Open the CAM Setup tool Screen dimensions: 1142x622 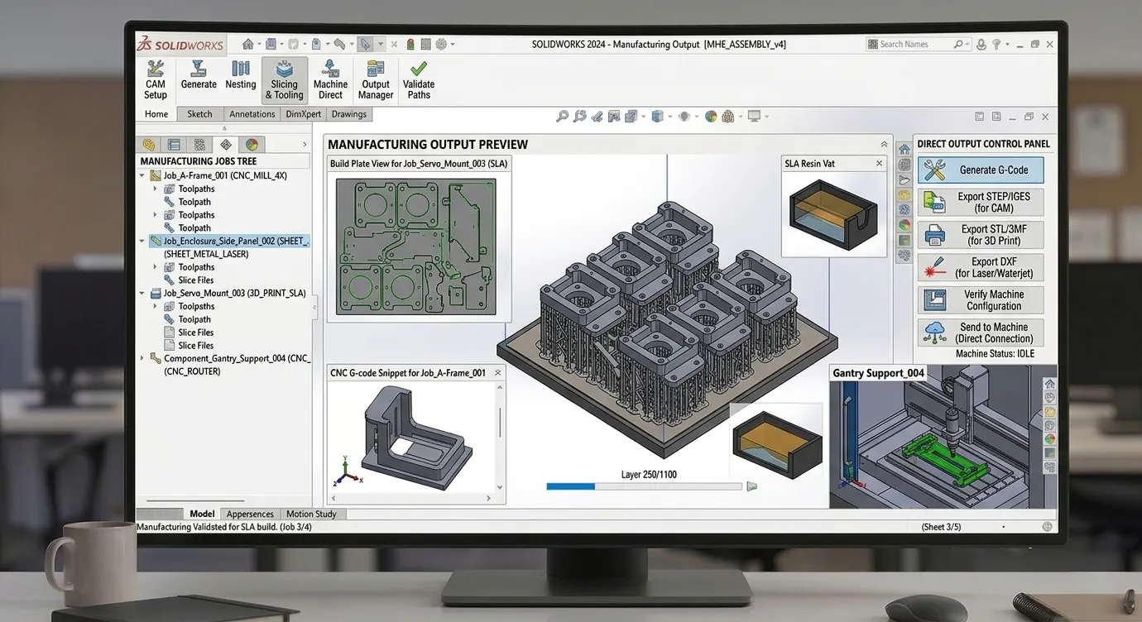pos(156,80)
